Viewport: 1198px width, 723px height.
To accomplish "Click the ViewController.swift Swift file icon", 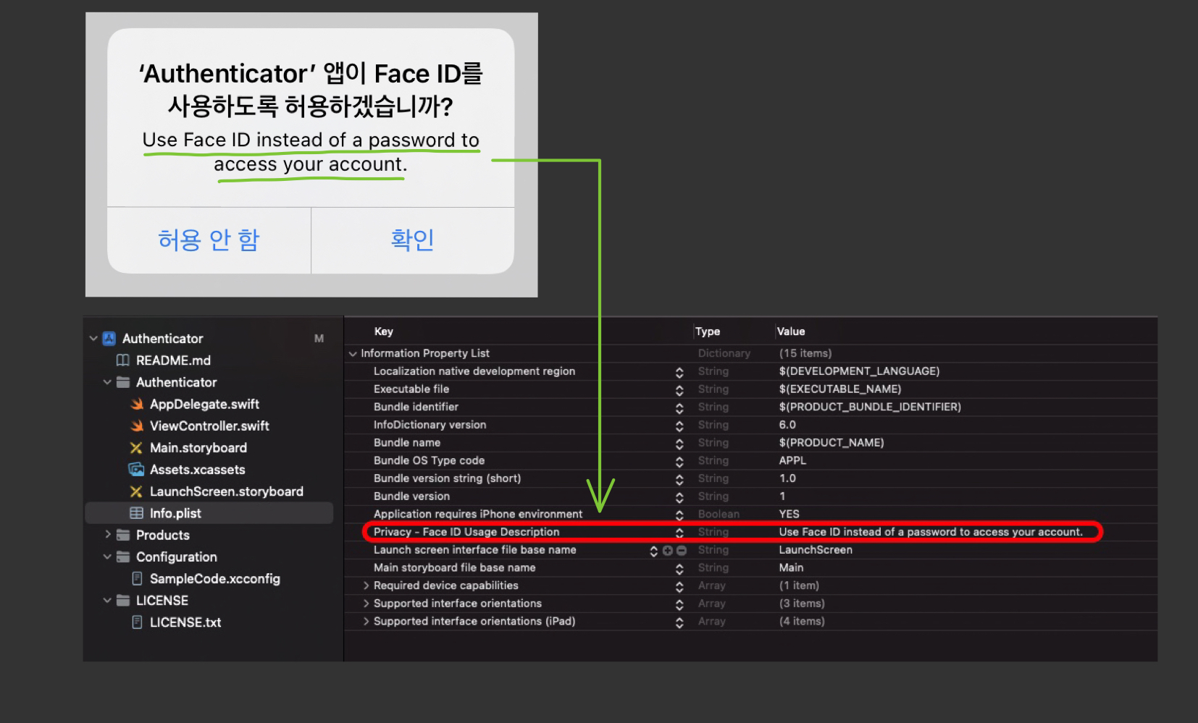I will point(137,426).
